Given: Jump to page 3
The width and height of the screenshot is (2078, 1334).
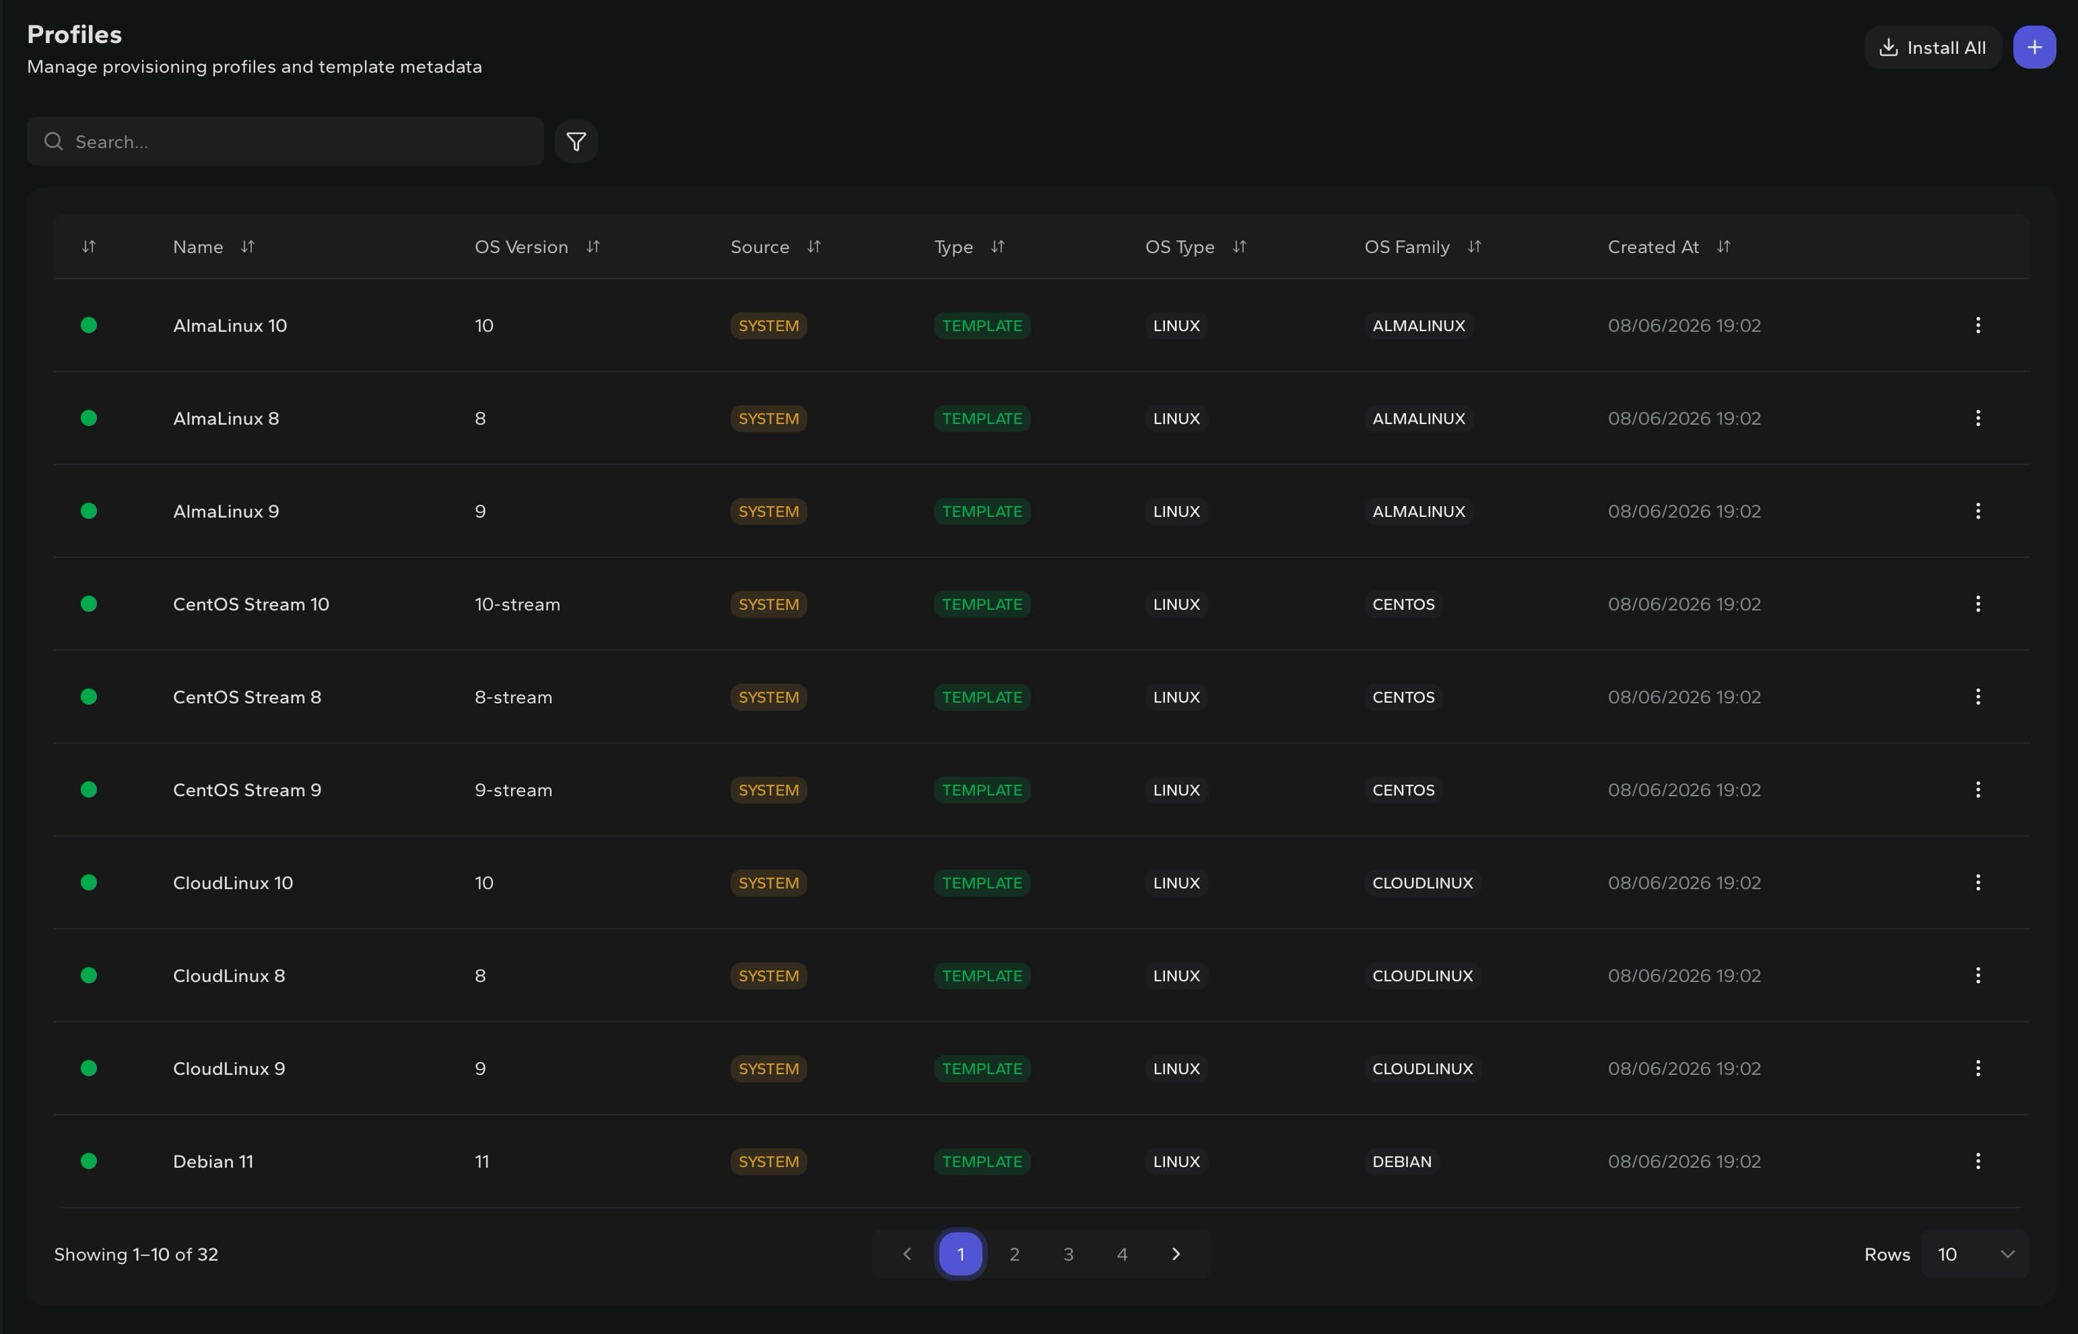Looking at the screenshot, I should tap(1069, 1255).
